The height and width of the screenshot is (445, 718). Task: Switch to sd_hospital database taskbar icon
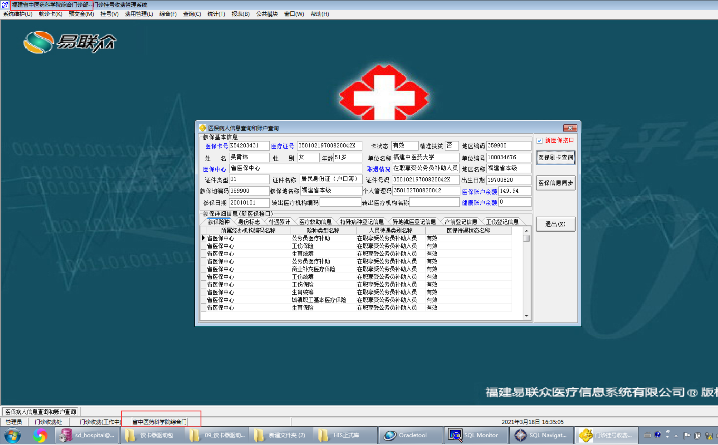point(87,435)
